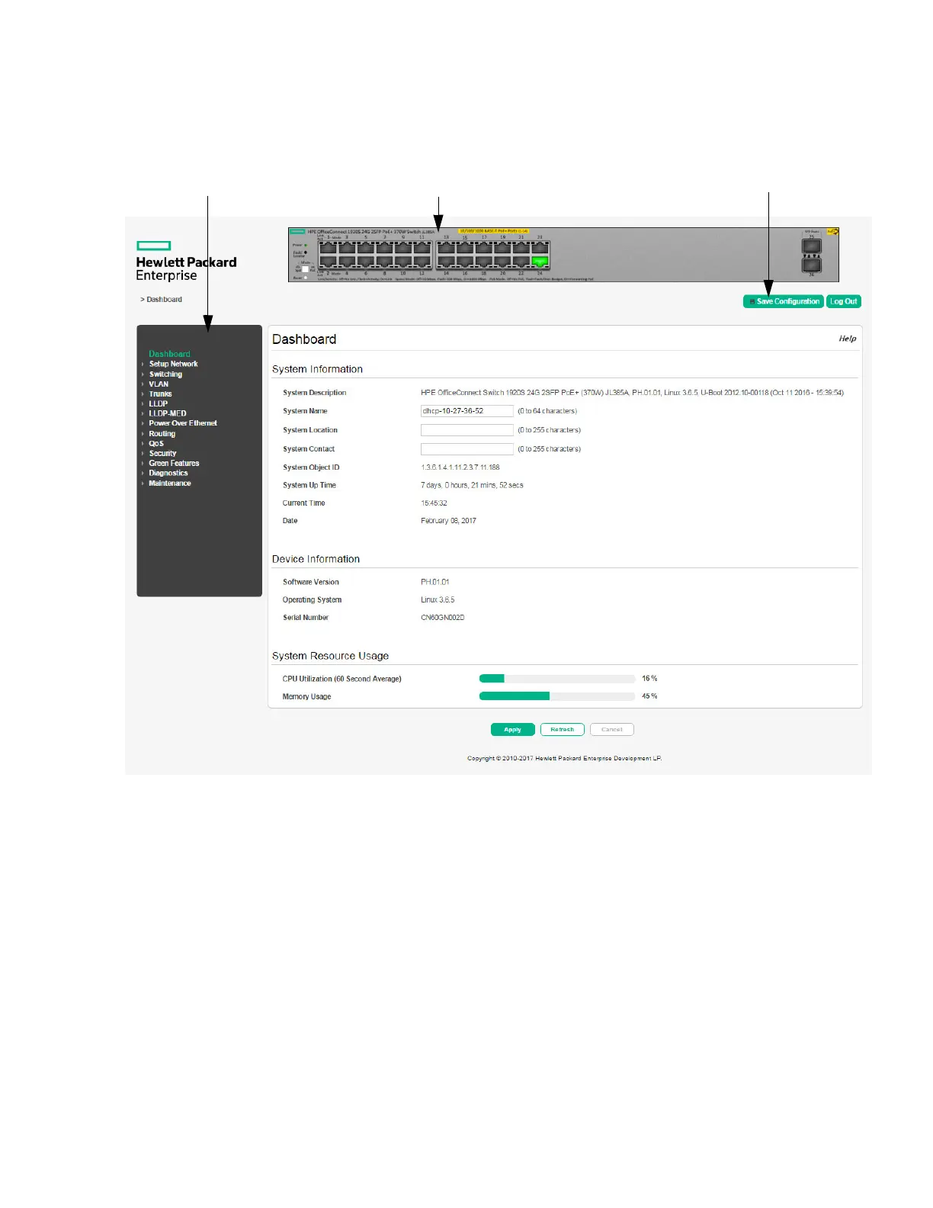This screenshot has height=1208, width=933.
Task: Expand the QoS menu arrow
Action: pos(143,444)
